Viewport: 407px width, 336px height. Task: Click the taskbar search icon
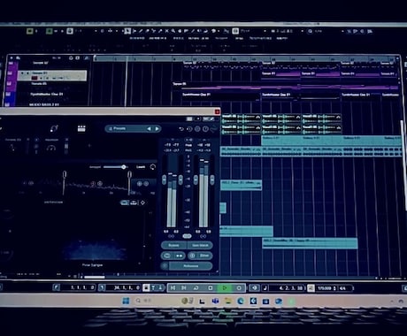[x=138, y=301]
